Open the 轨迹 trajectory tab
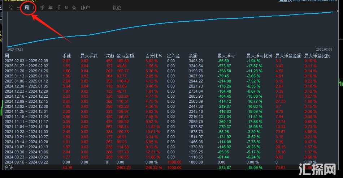 coord(117,8)
